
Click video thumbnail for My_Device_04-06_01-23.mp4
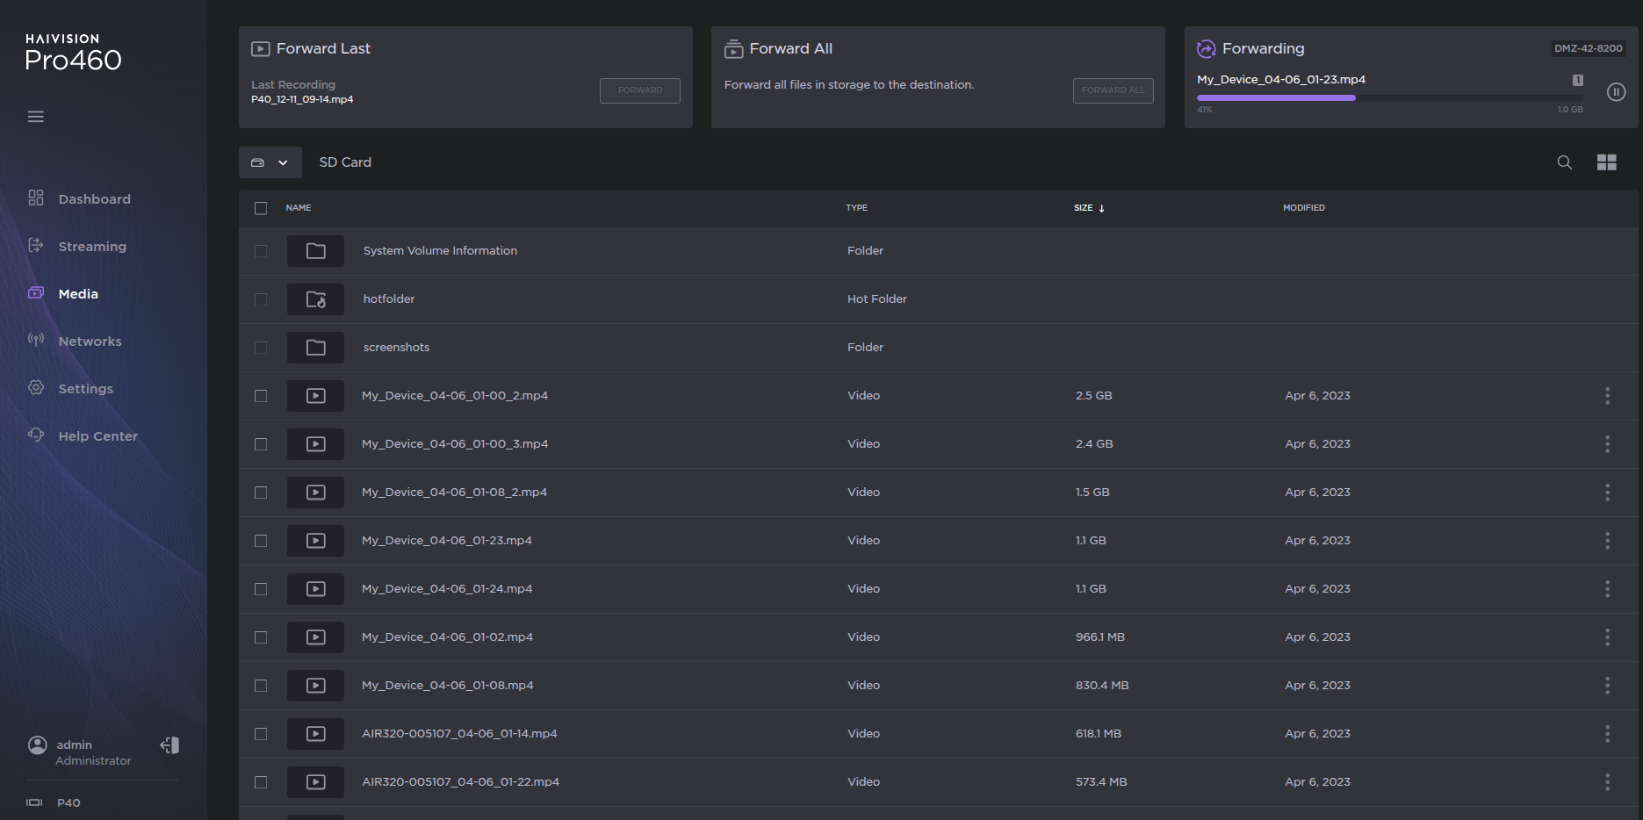(315, 541)
